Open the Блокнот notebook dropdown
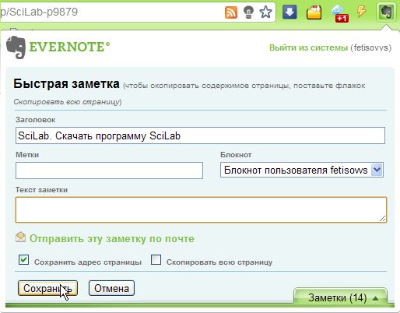 302,170
